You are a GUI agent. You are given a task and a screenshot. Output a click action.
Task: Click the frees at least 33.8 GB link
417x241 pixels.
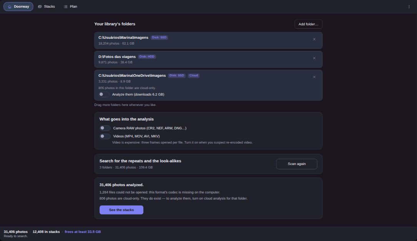tap(83, 232)
